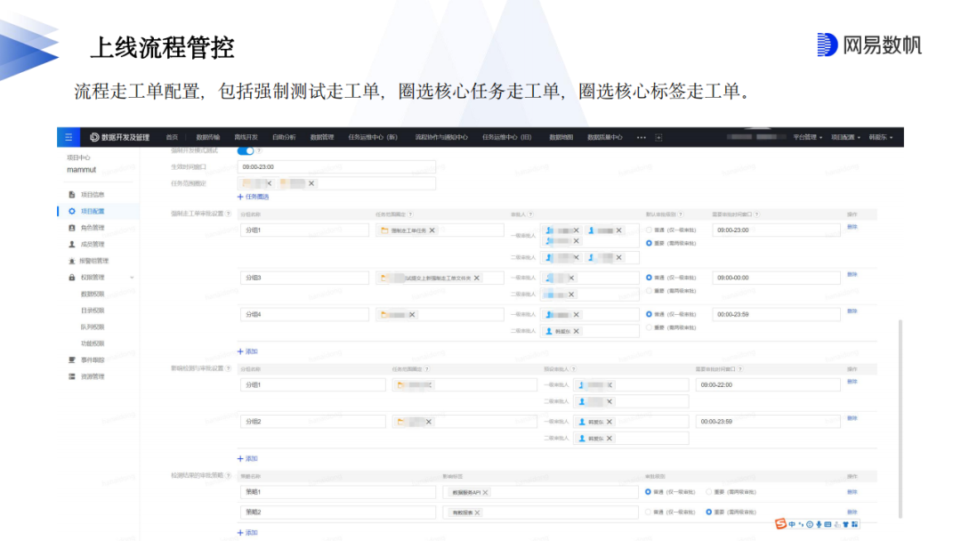Open 数据权限 submenu item
Image resolution: width=961 pixels, height=541 pixels.
click(x=93, y=295)
